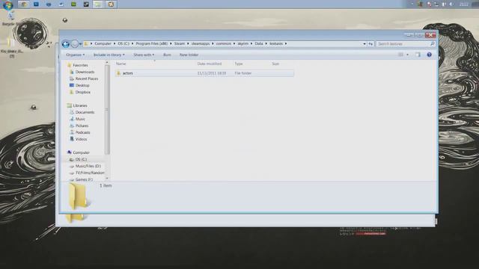Select the actors folder

pos(204,73)
